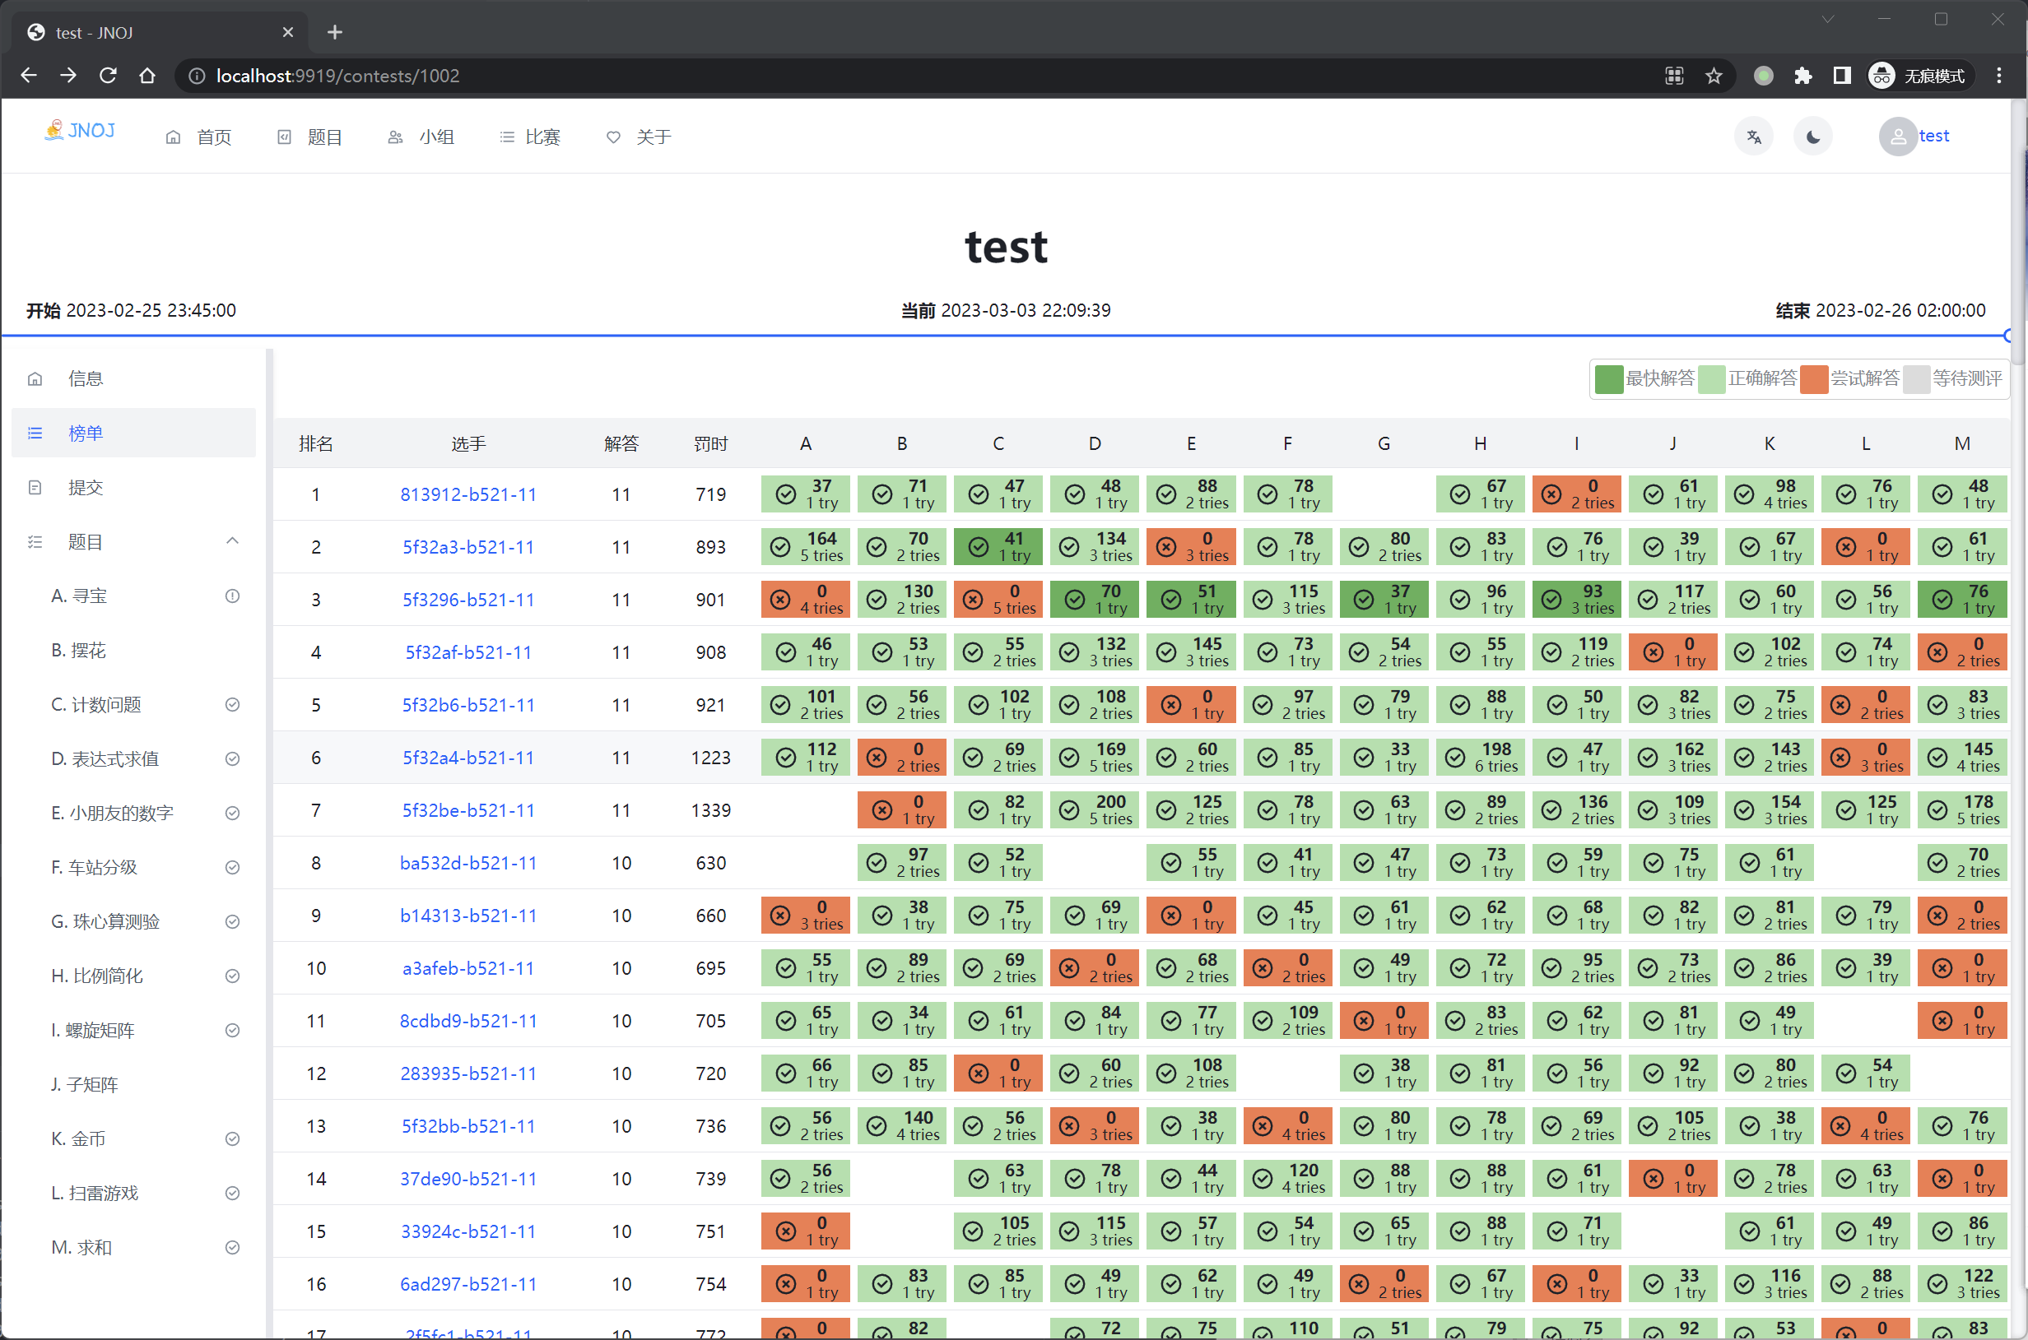Bookmark this page with star icon

(x=1714, y=76)
